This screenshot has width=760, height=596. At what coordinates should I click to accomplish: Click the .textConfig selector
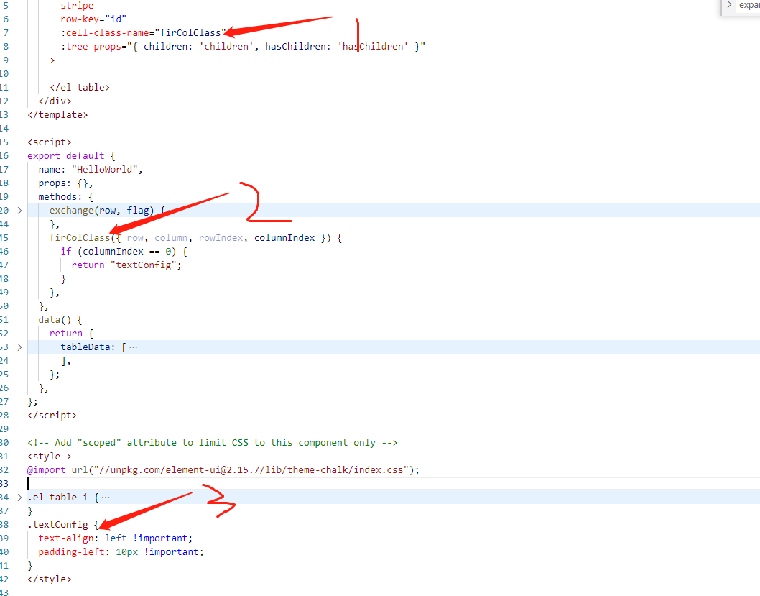(x=58, y=525)
